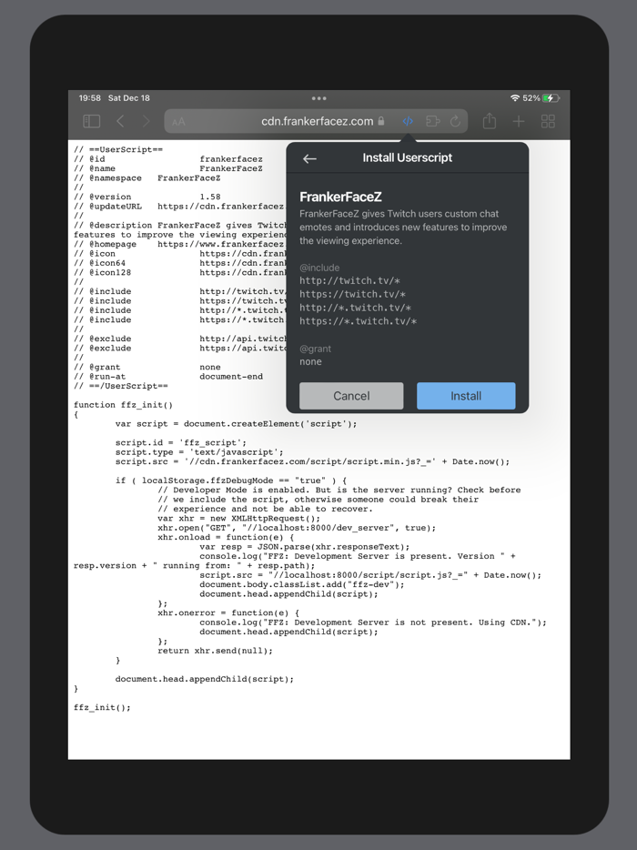The width and height of the screenshot is (637, 850).
Task: Go back with the Install Userscript arrow
Action: 309,158
